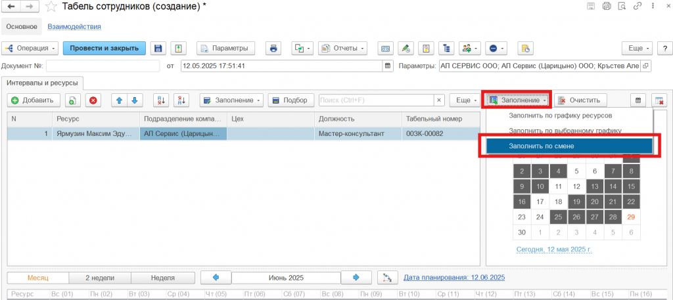Favorite this document with the star icon
Image resolution: width=673 pixels, height=300 pixels.
(51, 7)
